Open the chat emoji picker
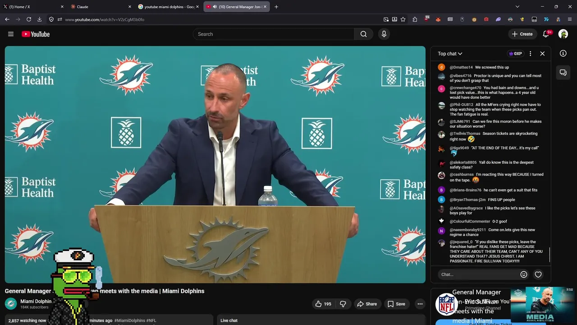577x325 pixels. [524, 274]
